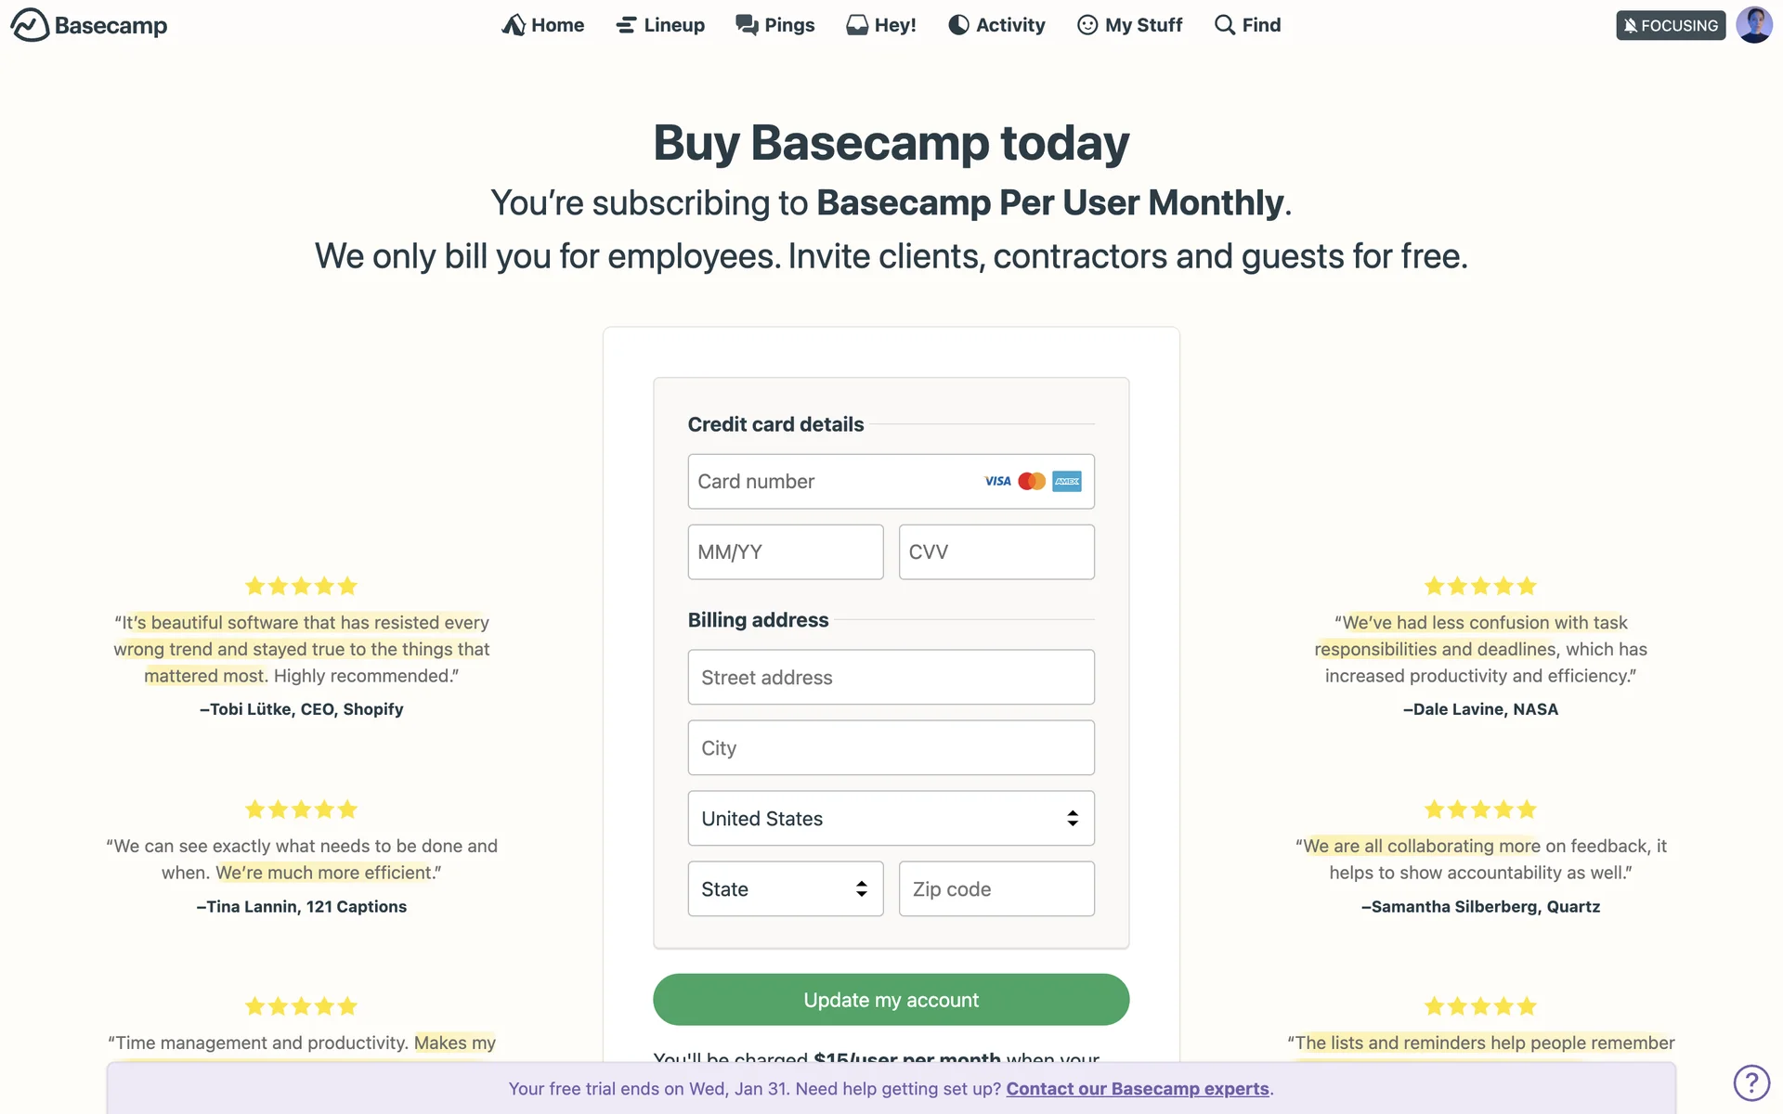1783x1114 pixels.
Task: Expand the State dropdown
Action: tap(785, 889)
